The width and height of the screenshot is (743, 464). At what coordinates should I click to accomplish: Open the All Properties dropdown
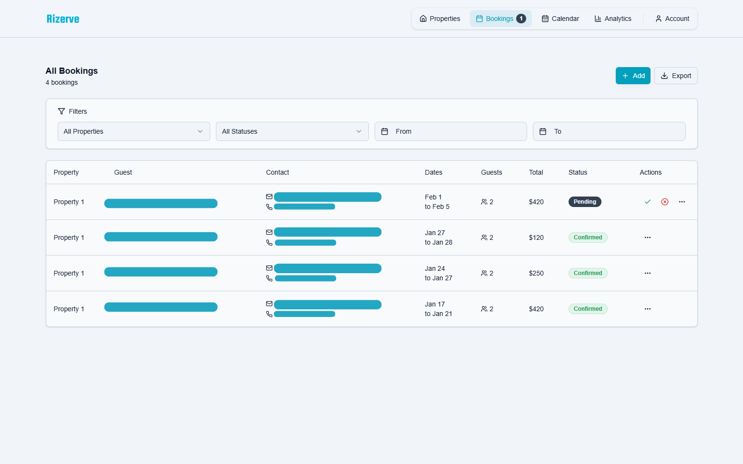coord(133,131)
